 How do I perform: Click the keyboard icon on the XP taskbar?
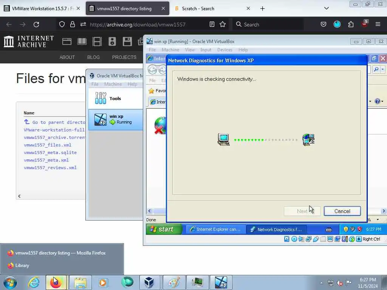(329, 230)
